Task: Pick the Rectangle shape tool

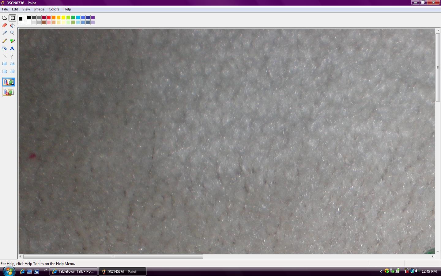Action: (x=5, y=64)
